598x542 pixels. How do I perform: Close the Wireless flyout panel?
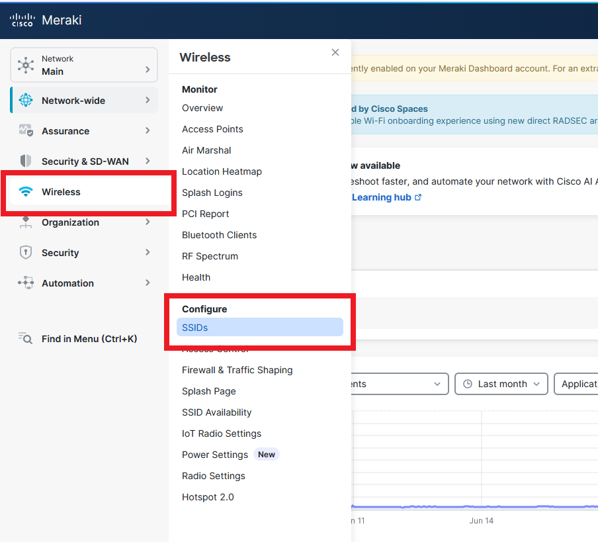coord(335,52)
